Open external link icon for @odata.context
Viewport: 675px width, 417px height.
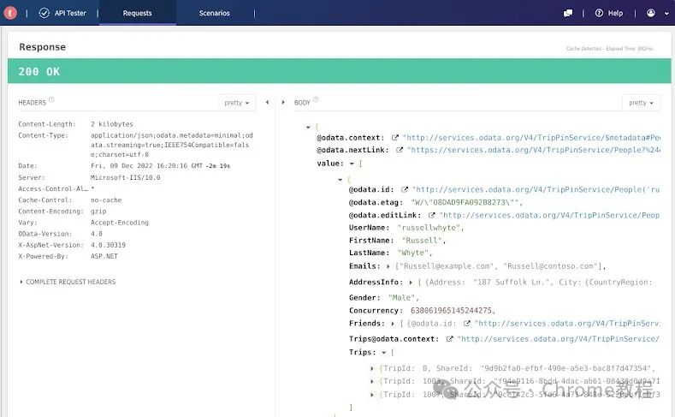[x=394, y=138]
